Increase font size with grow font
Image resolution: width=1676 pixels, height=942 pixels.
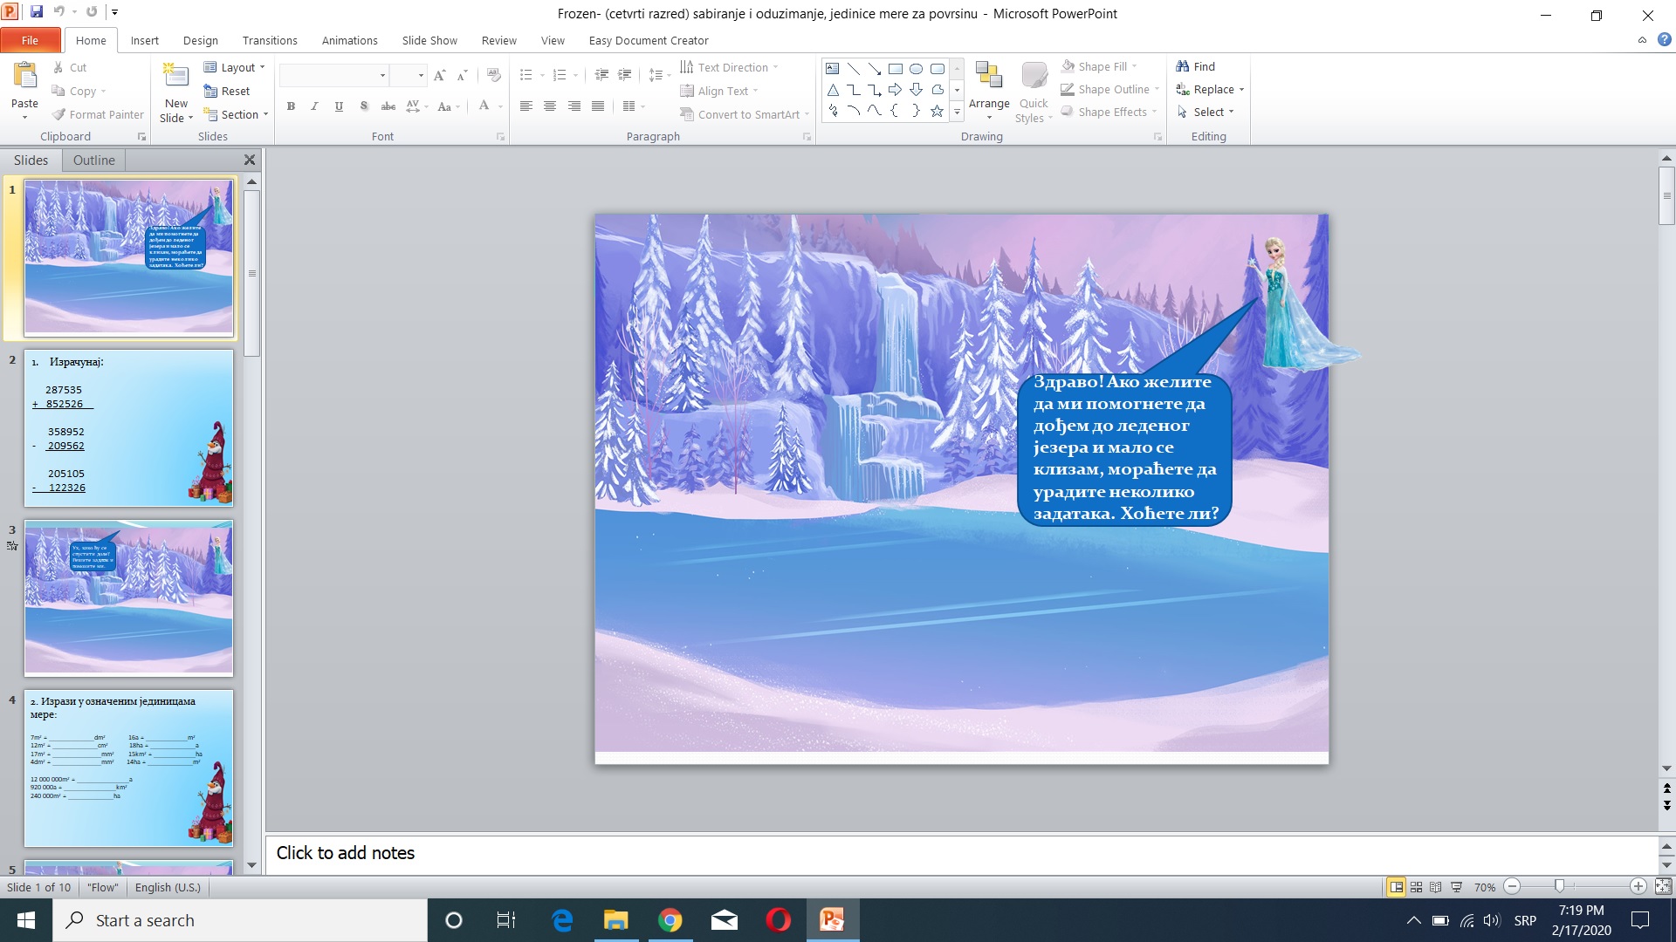(x=440, y=75)
